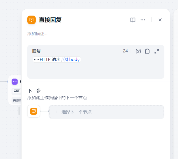Click the character count 24 indicator
This screenshot has height=159, width=178.
125,51
